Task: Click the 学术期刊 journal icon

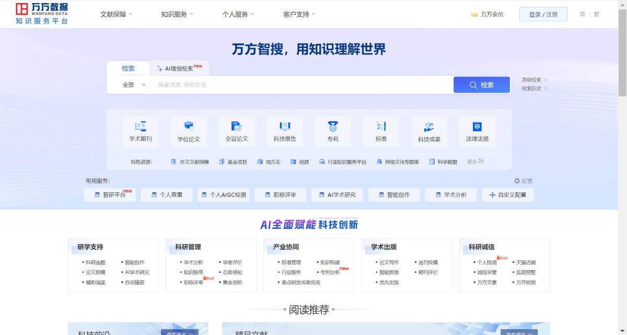Action: (x=141, y=126)
